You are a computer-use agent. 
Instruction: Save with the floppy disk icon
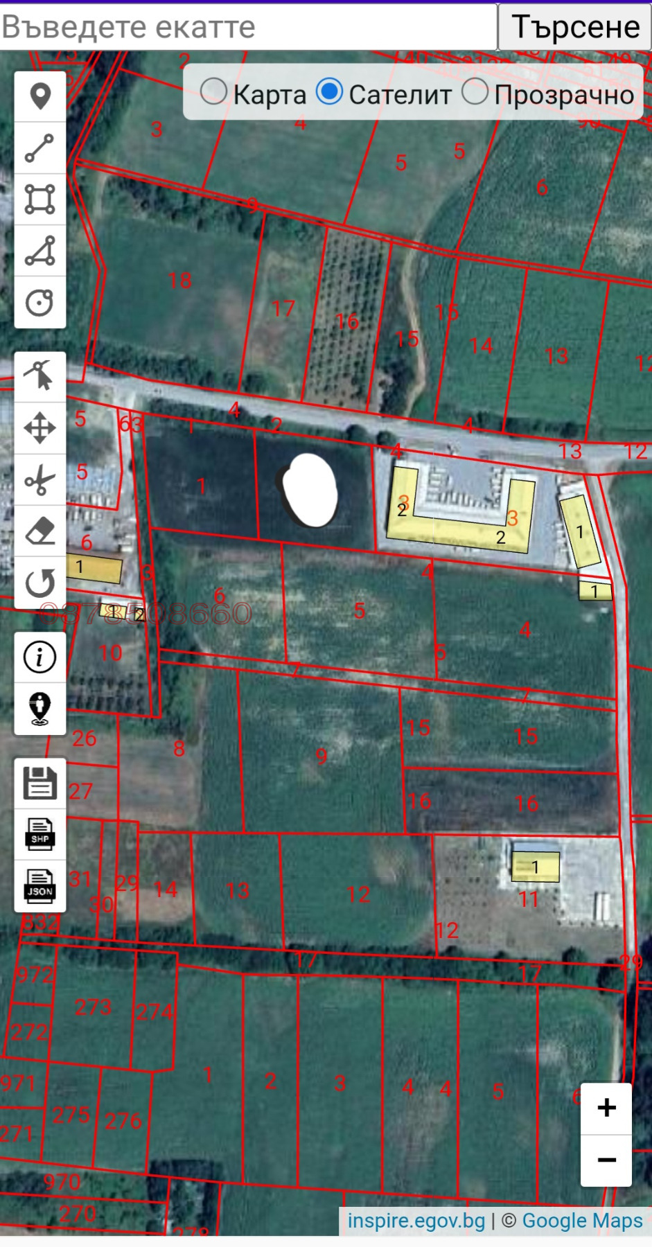(x=40, y=784)
